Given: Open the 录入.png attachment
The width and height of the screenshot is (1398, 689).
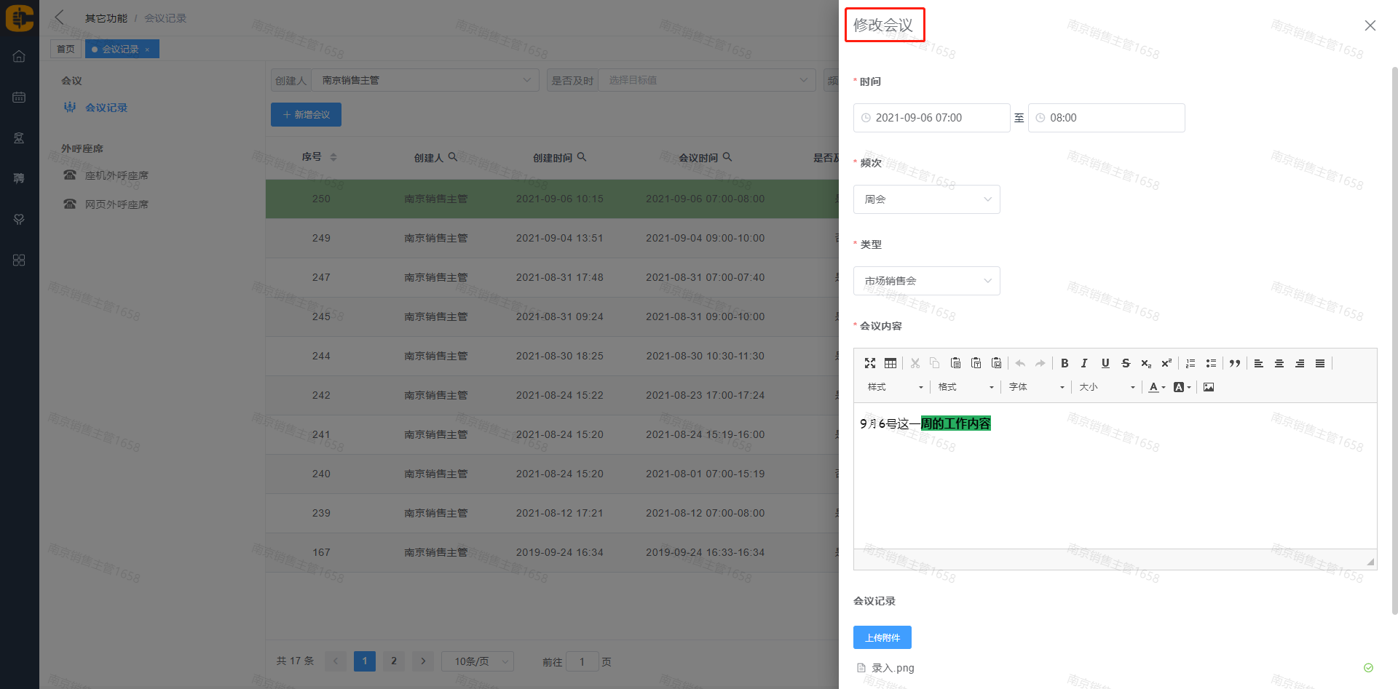Looking at the screenshot, I should tap(893, 668).
